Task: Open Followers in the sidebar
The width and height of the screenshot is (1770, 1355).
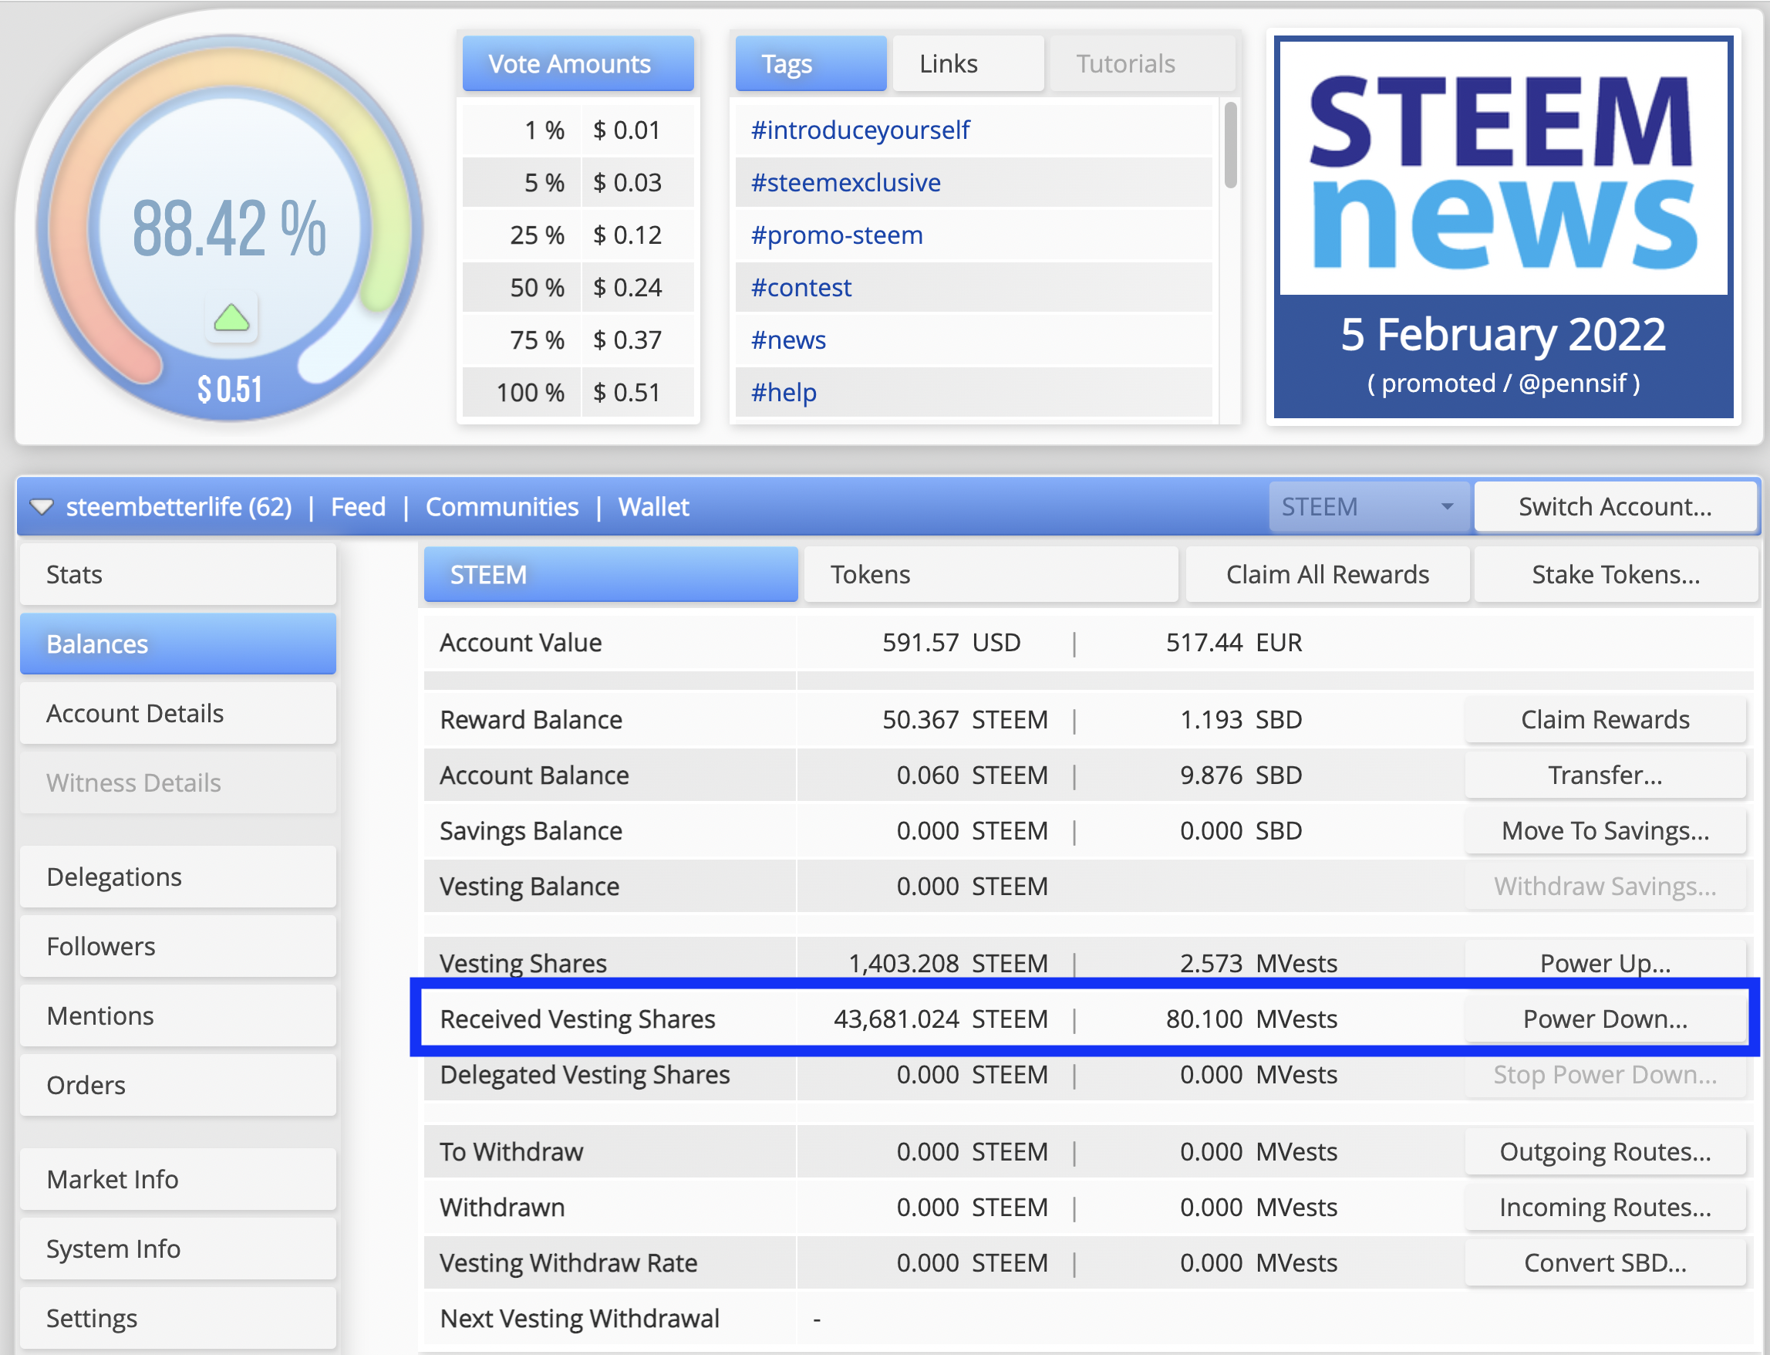Action: point(178,946)
